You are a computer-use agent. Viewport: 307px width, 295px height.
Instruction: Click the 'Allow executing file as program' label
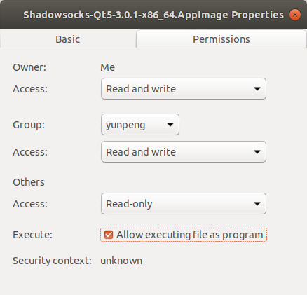click(190, 235)
